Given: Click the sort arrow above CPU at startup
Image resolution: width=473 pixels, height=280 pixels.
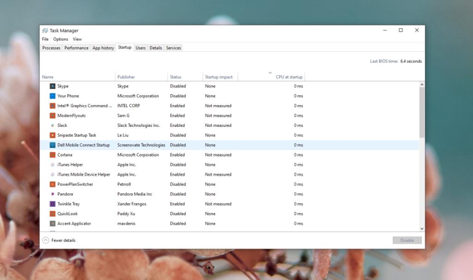Looking at the screenshot, I should 269,72.
